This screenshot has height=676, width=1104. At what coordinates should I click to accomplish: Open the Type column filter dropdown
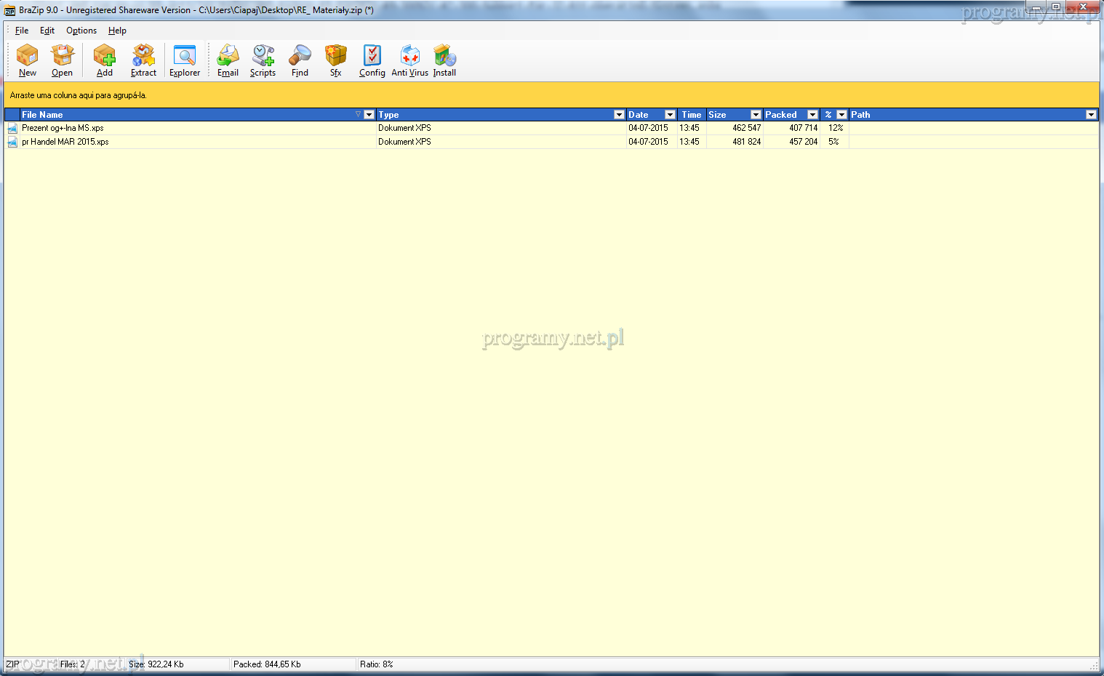619,115
